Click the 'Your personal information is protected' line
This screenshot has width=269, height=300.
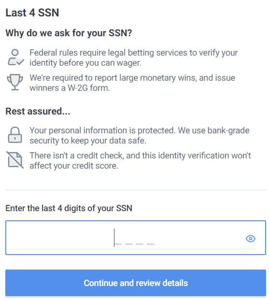tap(140, 130)
